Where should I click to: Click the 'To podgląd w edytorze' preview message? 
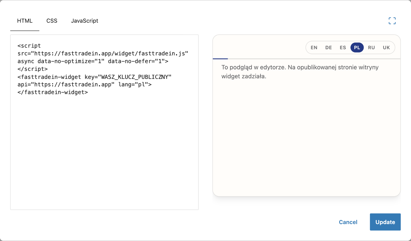(300, 72)
